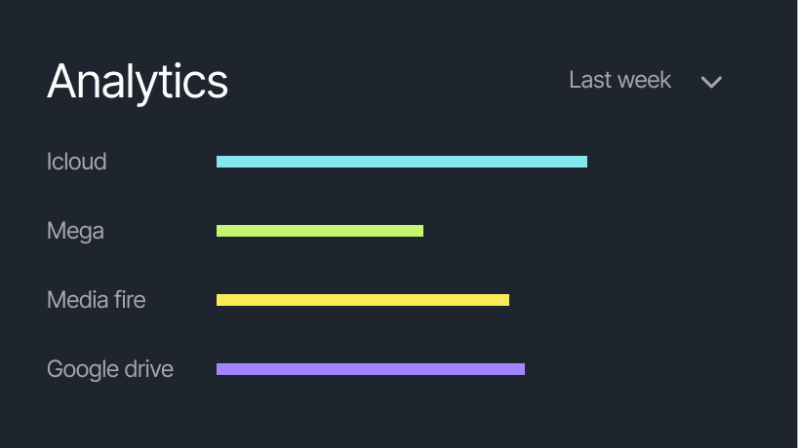Click the right end of the Mega bar
This screenshot has height=448, width=798.
point(419,231)
